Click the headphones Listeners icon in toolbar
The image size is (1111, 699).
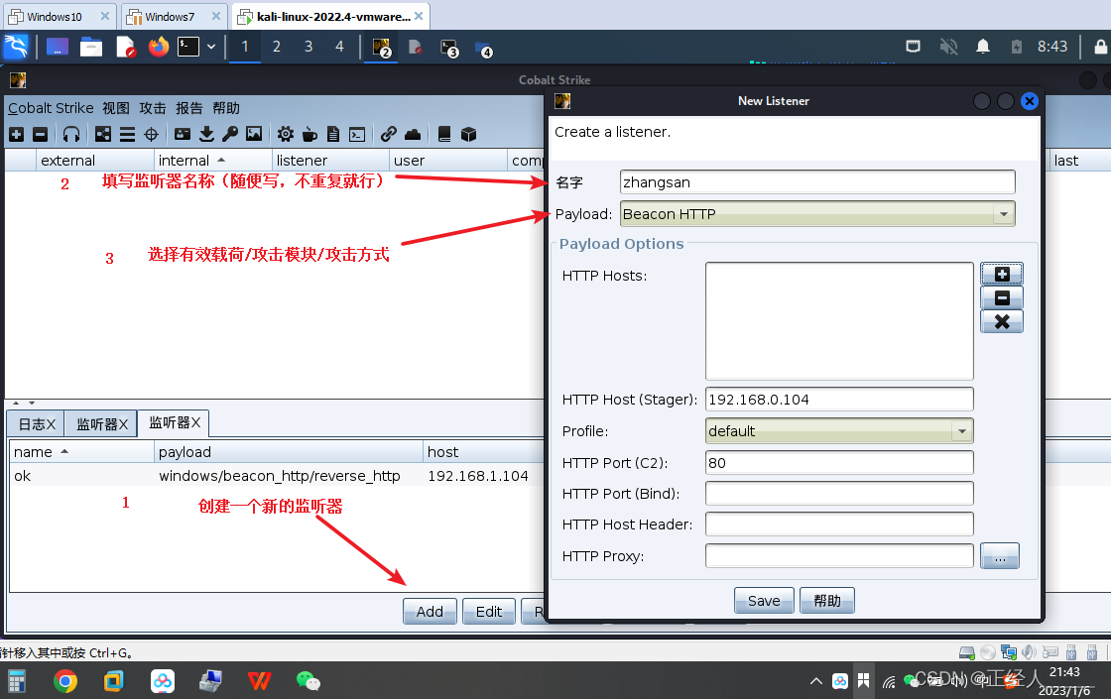[x=71, y=134]
